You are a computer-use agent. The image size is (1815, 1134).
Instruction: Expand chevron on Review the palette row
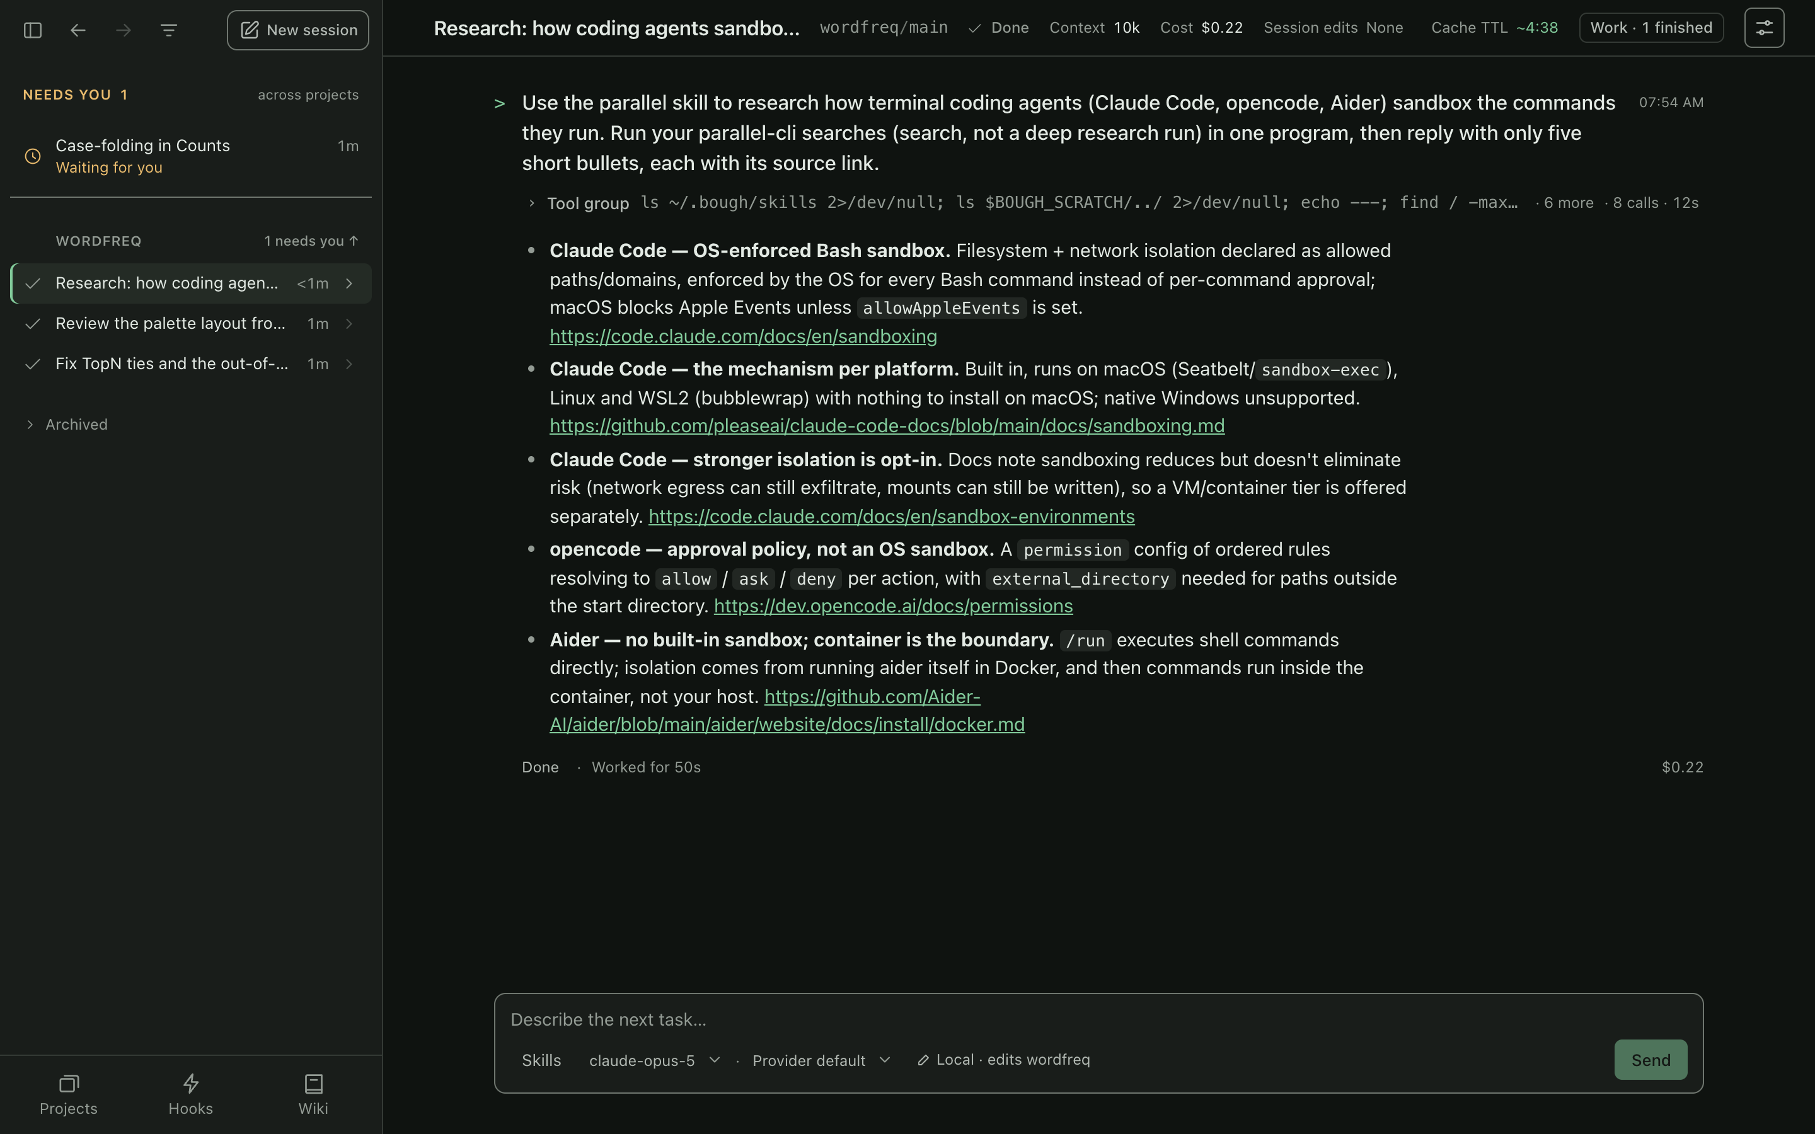point(350,323)
